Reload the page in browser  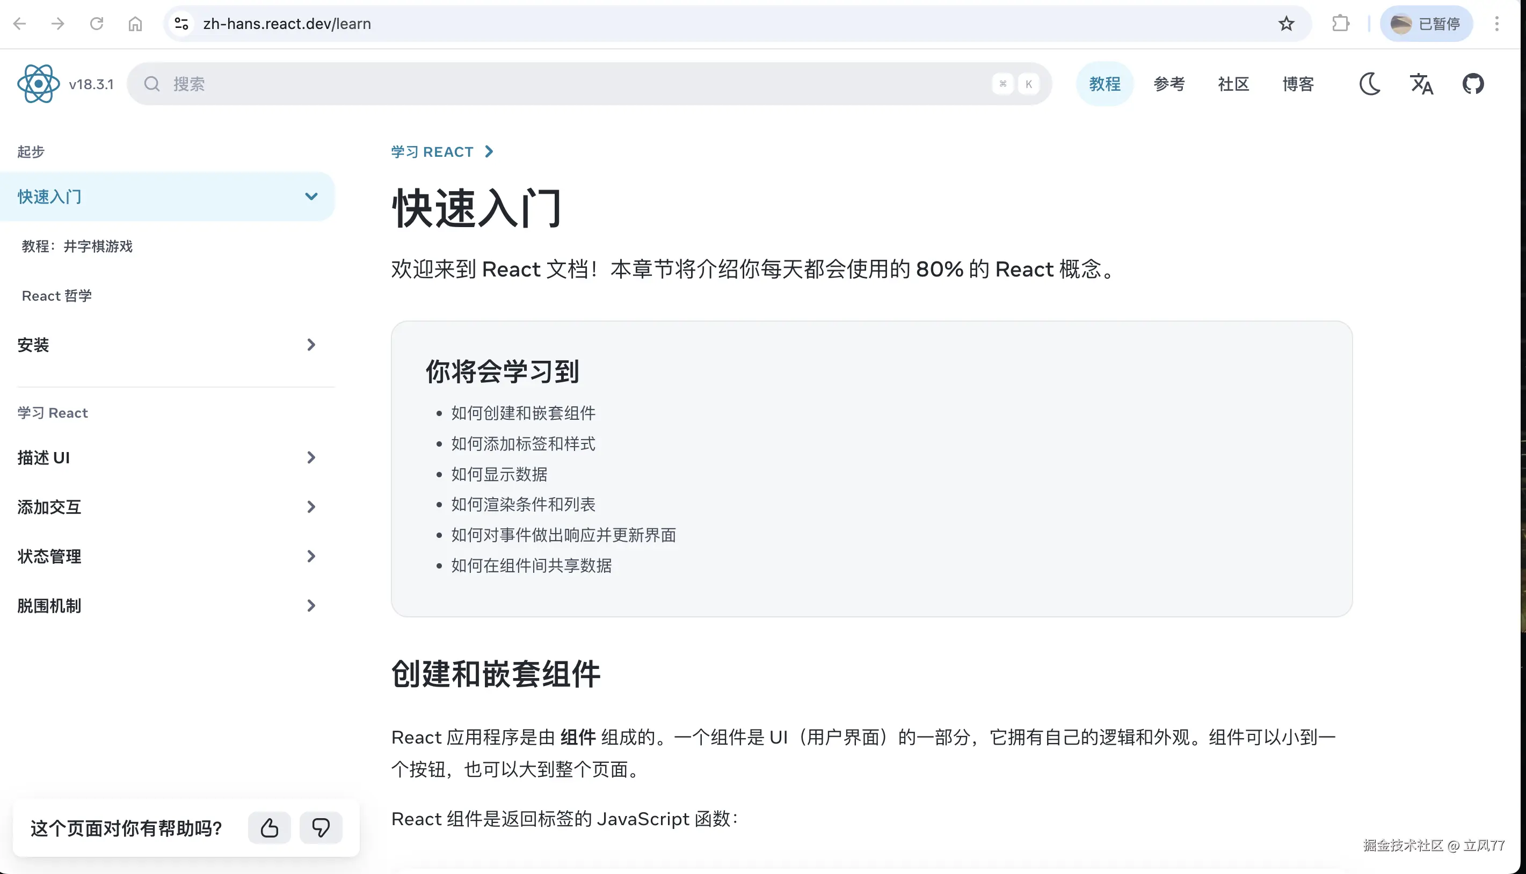coord(97,24)
